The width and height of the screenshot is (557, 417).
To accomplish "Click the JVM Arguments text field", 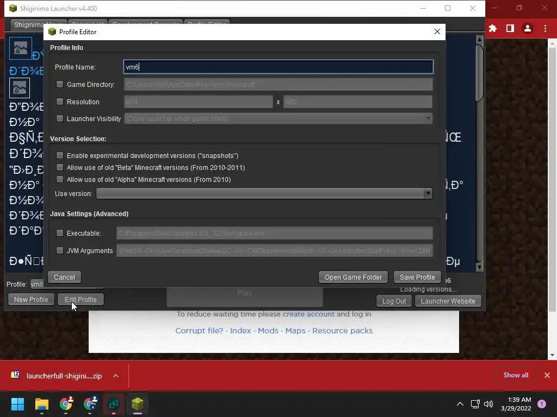I will [274, 250].
